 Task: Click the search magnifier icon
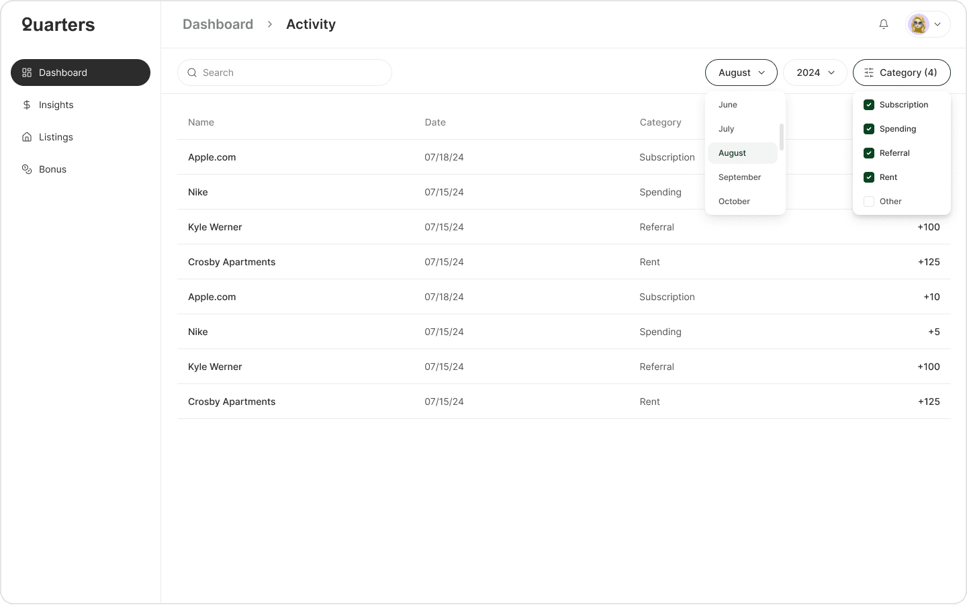[x=192, y=72]
